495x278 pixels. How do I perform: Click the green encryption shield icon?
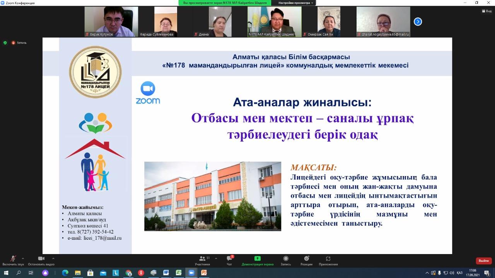5,42
